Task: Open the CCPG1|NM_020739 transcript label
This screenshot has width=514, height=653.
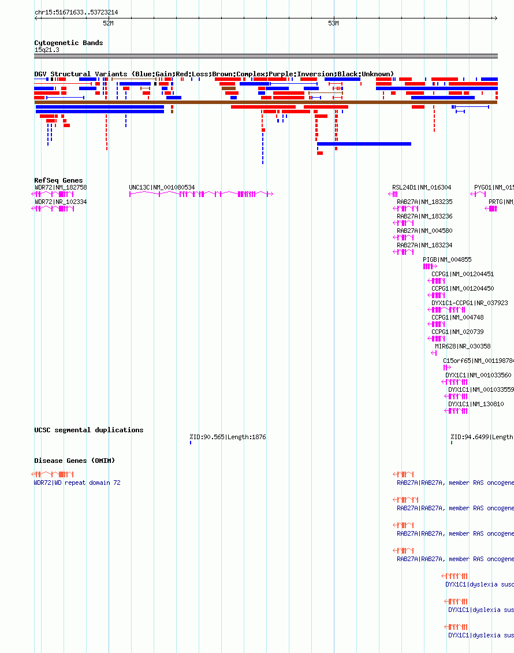Action: tap(458, 332)
